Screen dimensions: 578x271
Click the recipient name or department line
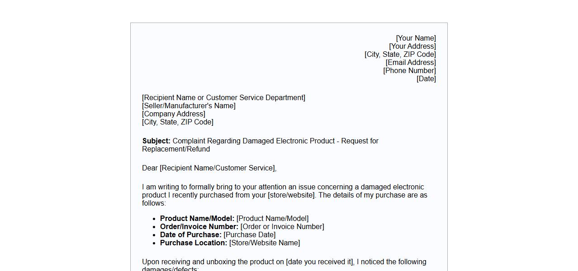(223, 98)
